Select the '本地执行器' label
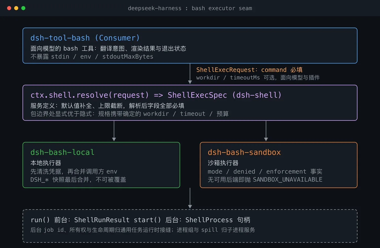 pos(46,163)
